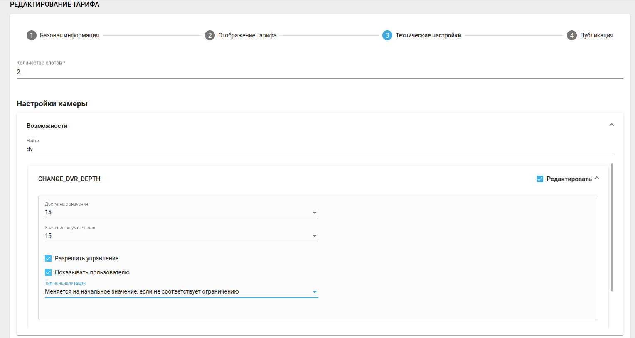Collapse CHANGE_DVR_DEPTH panel with chevron
The image size is (635, 338).
pyautogui.click(x=597, y=178)
